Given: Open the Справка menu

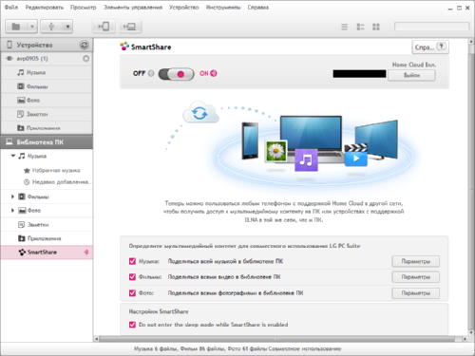Looking at the screenshot, I should 258,8.
